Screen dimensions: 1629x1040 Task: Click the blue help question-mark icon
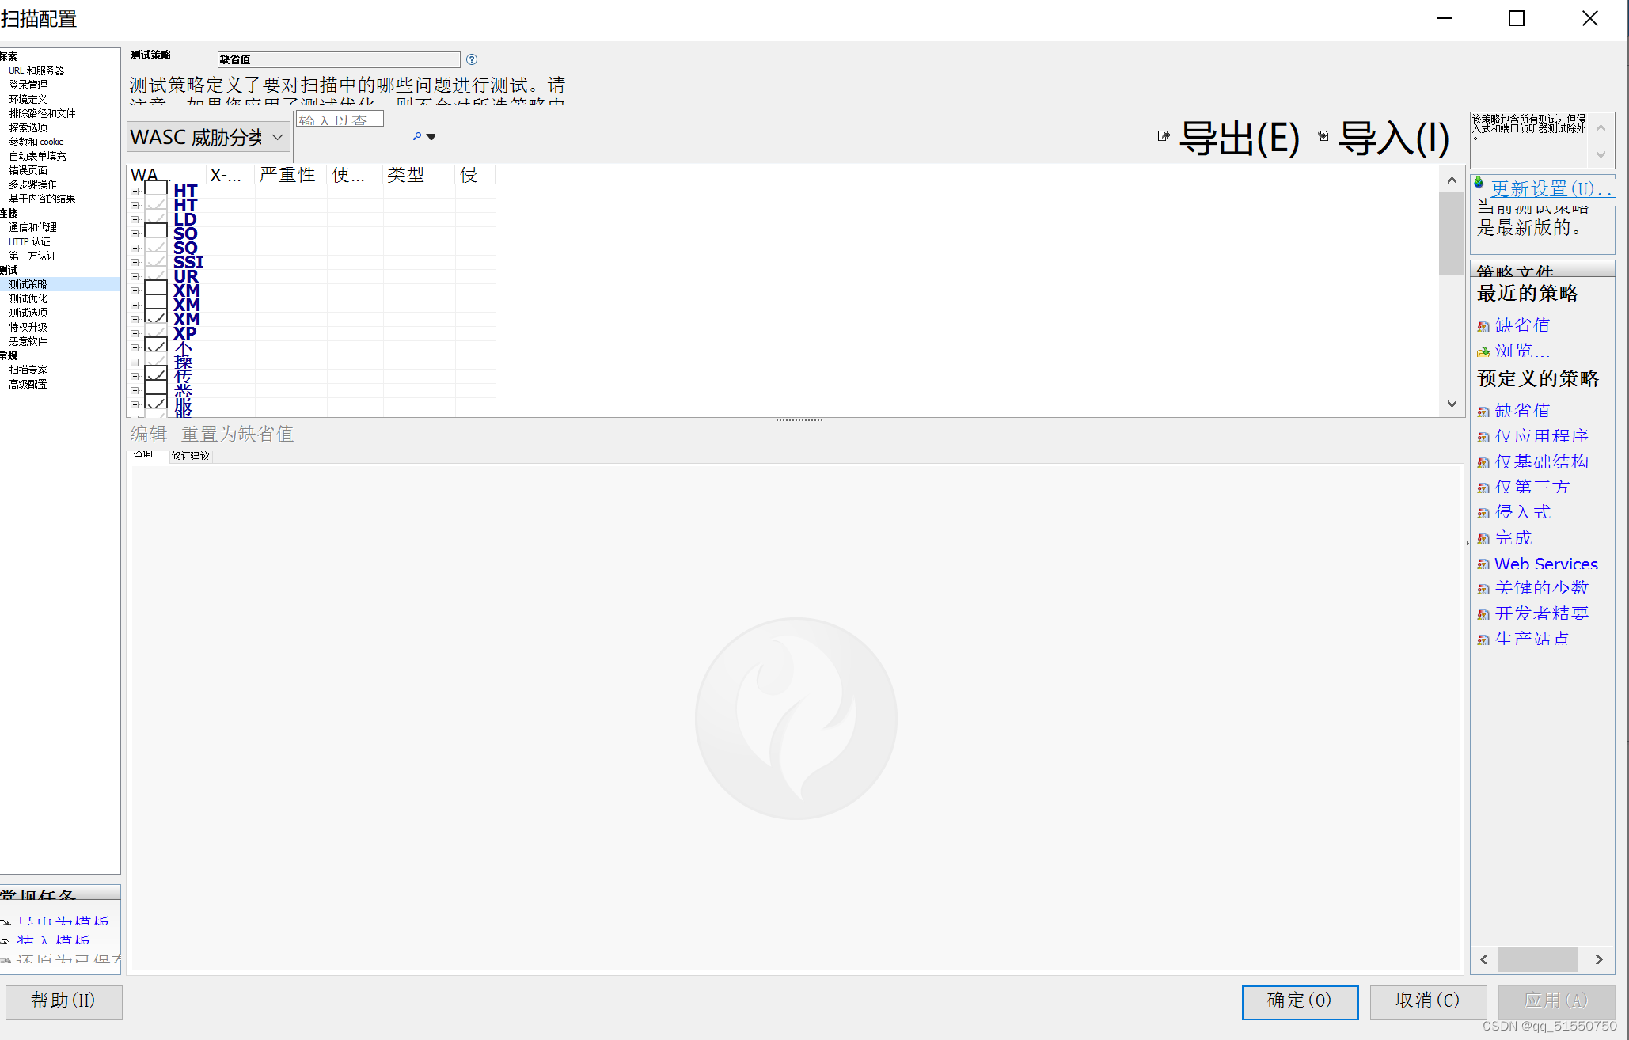(472, 59)
